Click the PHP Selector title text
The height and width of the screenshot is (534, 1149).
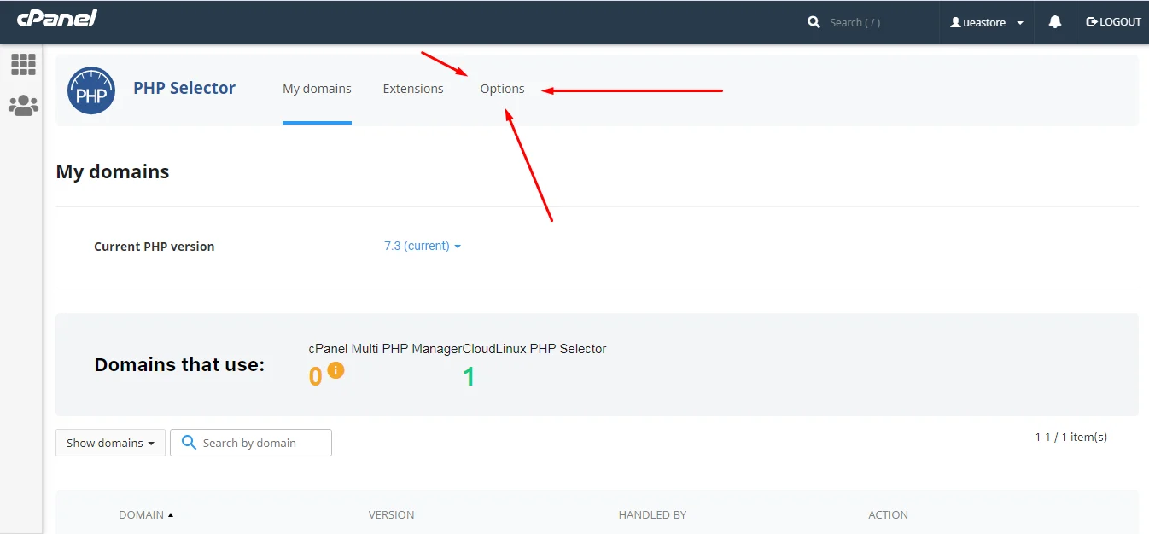(184, 88)
